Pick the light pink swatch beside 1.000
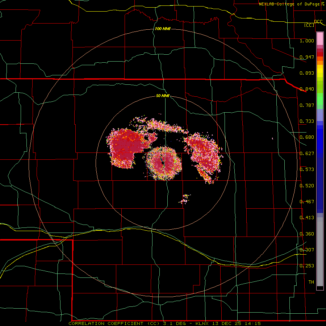 (320, 39)
